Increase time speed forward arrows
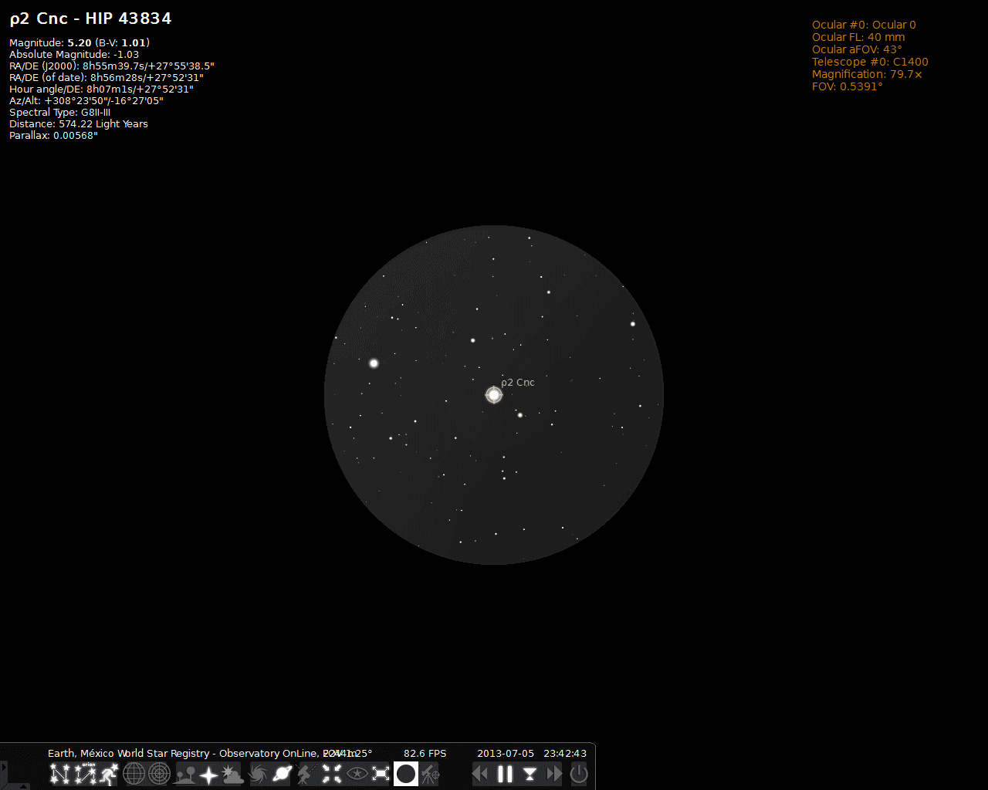988x790 pixels. [x=554, y=774]
